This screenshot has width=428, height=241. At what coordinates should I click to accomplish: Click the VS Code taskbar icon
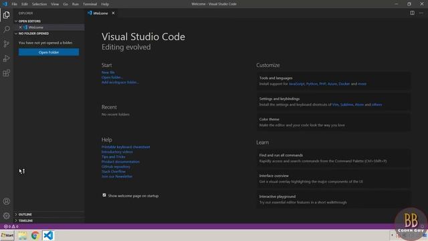click(x=48, y=235)
